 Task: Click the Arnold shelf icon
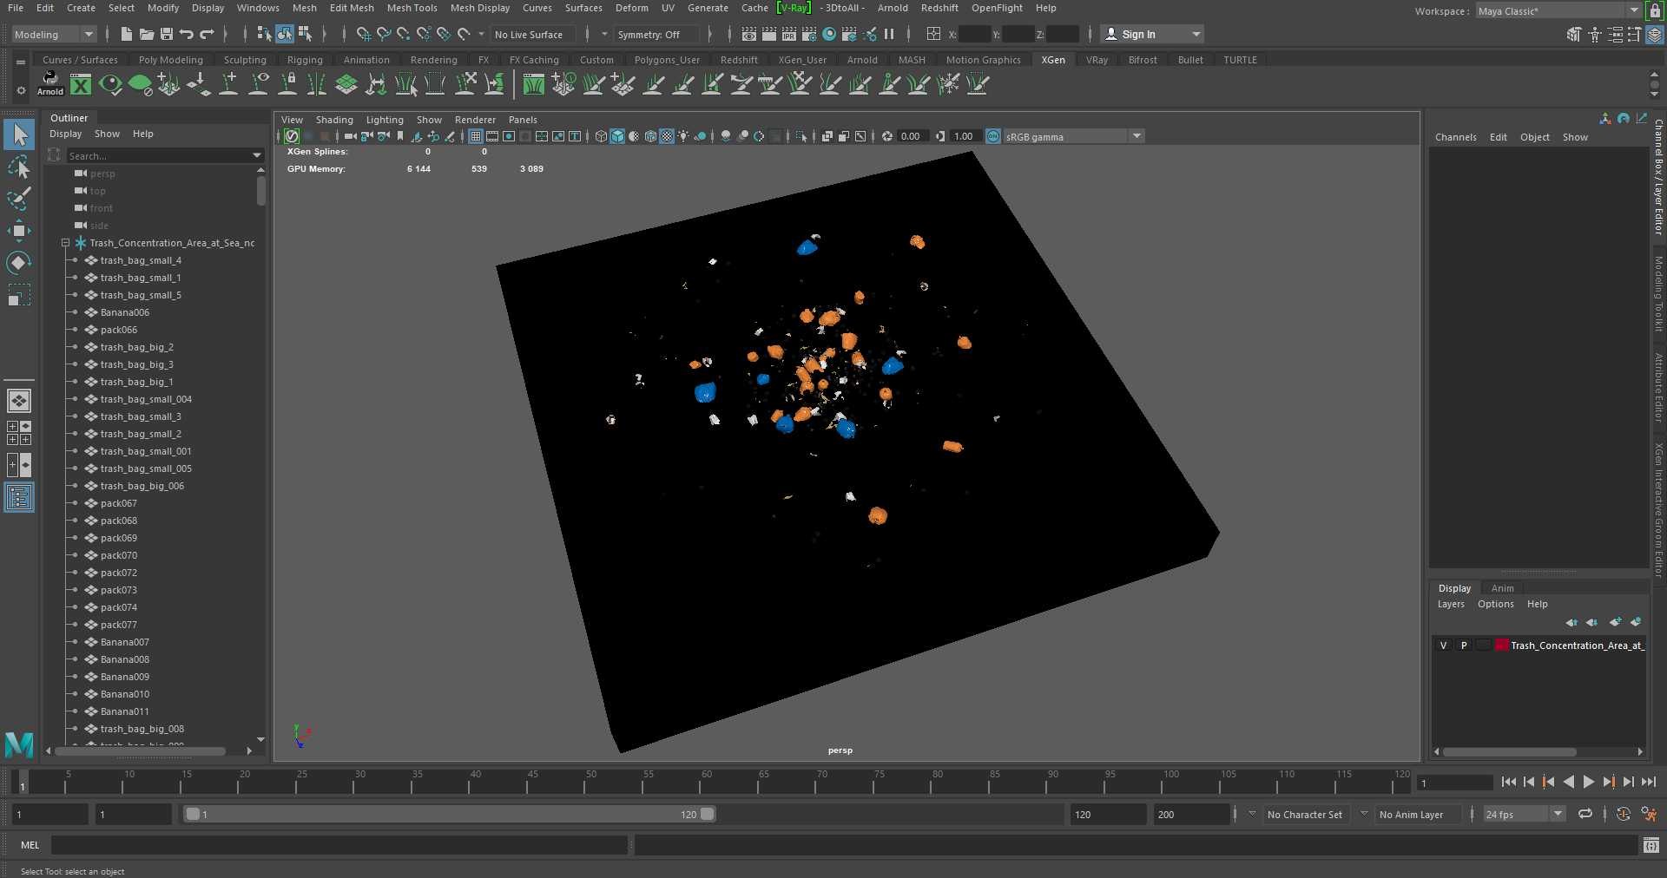tap(50, 83)
